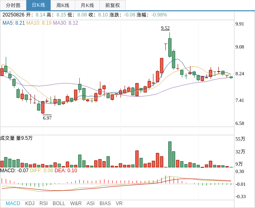The width and height of the screenshot is (255, 208).
Task: Show the BIAS indicator
Action: pyautogui.click(x=105, y=203)
